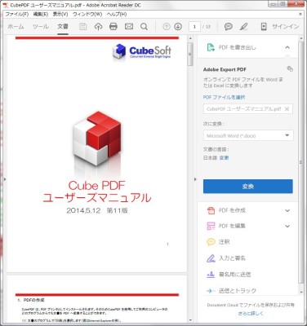Expand the PDF を編集 chevron
The image size is (307, 326).
tap(287, 226)
